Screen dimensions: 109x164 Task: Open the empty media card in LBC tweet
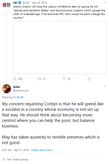(x=60, y=47)
